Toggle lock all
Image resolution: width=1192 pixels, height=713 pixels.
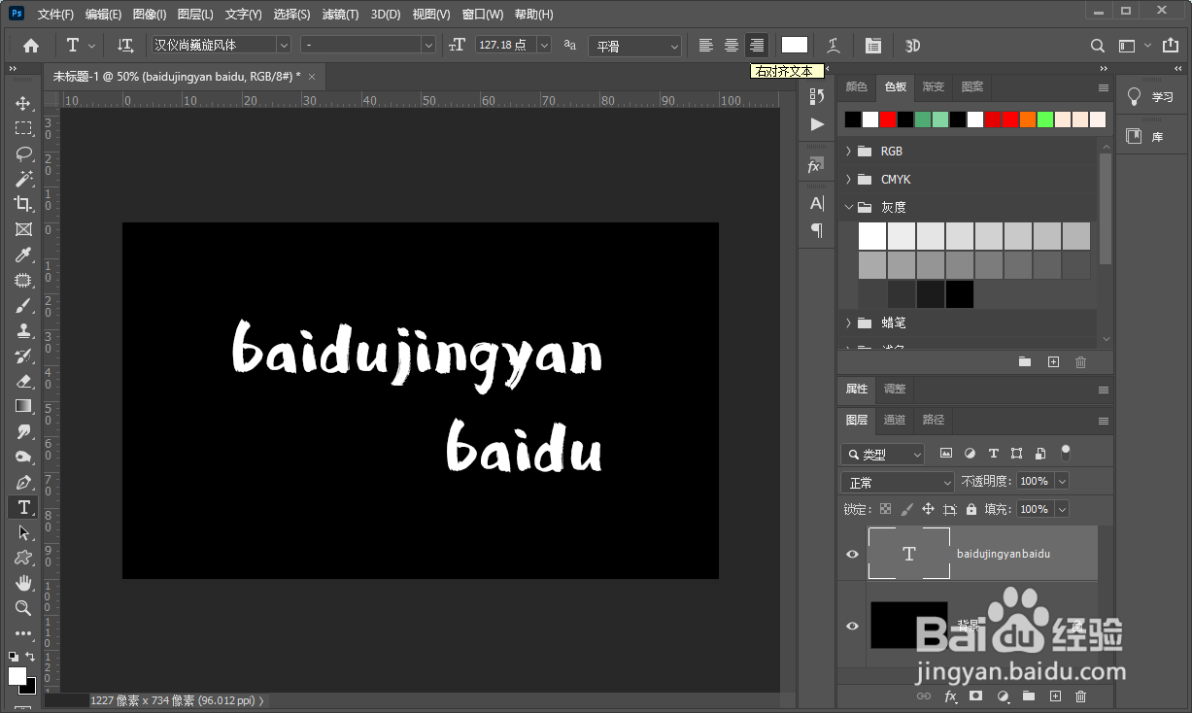971,509
